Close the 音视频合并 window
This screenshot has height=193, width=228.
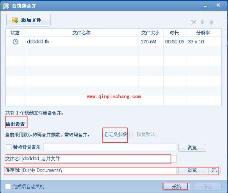click(x=218, y=5)
